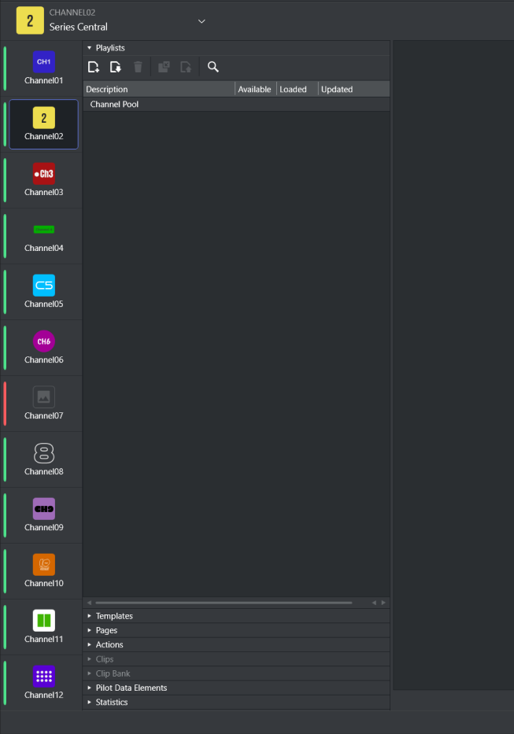The width and height of the screenshot is (514, 734).
Task: Select Channel01 in the sidebar
Action: pos(43,68)
